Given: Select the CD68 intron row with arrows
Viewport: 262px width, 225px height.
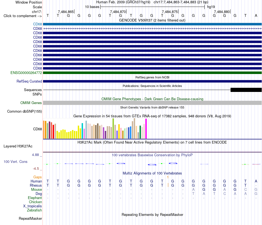Looking at the screenshot, I should coord(152,29).
